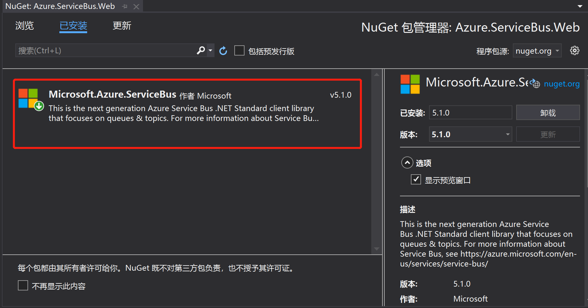
Task: Collapse the 选项 section
Action: click(x=407, y=163)
